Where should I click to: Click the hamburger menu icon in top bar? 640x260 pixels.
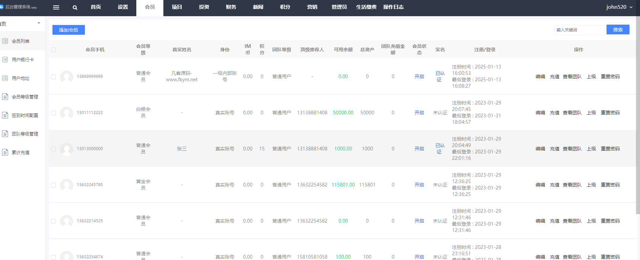(x=56, y=7)
